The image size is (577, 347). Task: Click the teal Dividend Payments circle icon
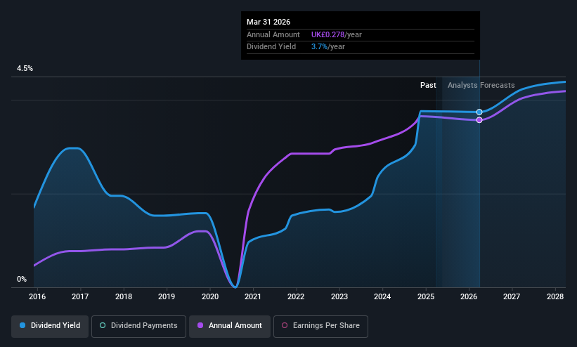coord(103,326)
